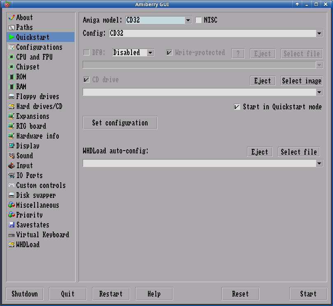Click the Configurations panel icon
Image resolution: width=333 pixels, height=306 pixels.
click(x=11, y=47)
